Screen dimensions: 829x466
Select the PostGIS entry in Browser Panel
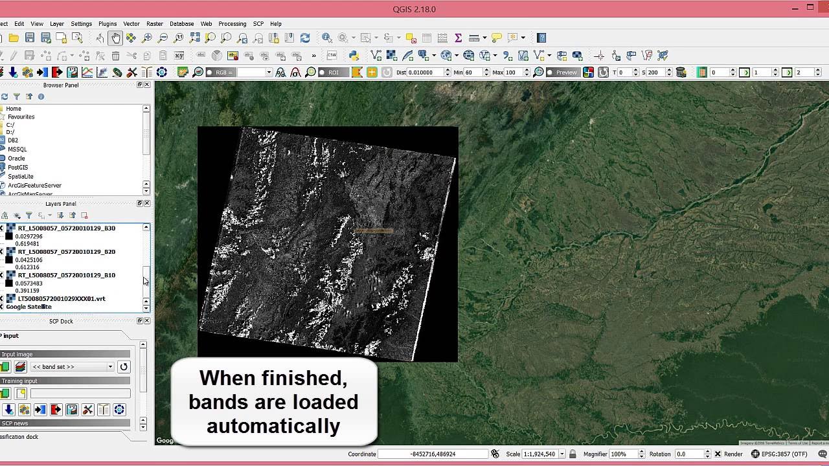tap(18, 167)
